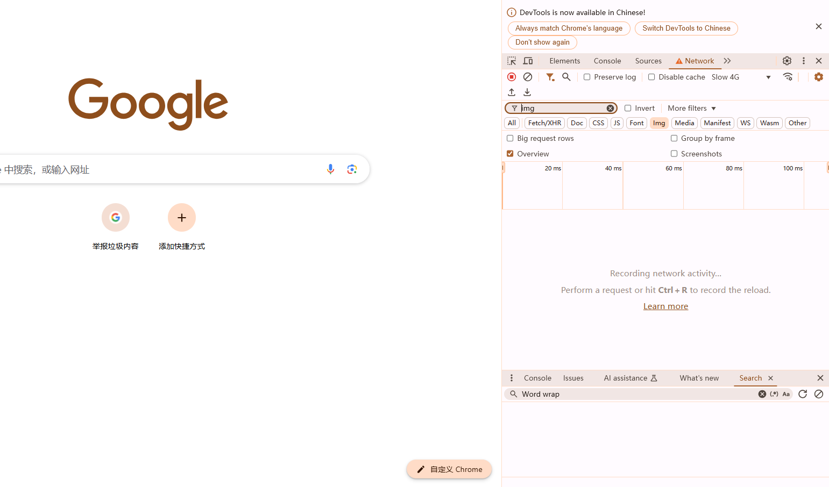Viewport: 829px width, 487px height.
Task: Switch to the Sources tab
Action: pyautogui.click(x=648, y=61)
